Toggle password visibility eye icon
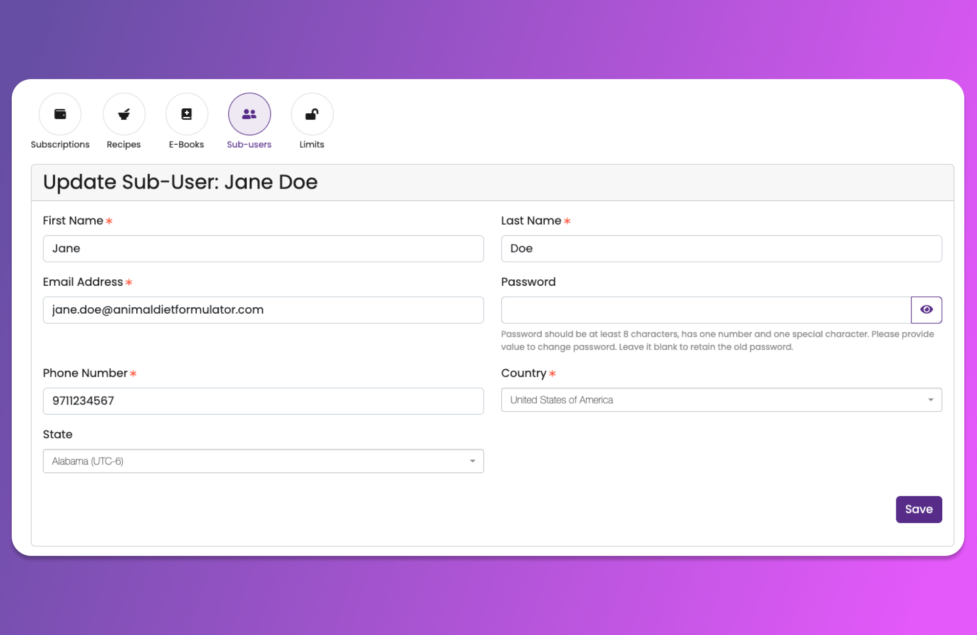 pyautogui.click(x=926, y=310)
